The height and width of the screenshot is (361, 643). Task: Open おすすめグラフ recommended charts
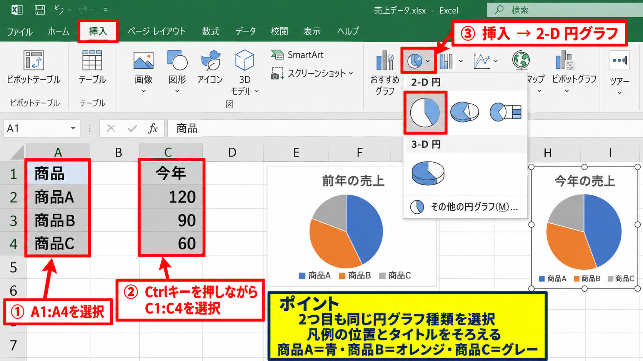coord(385,73)
